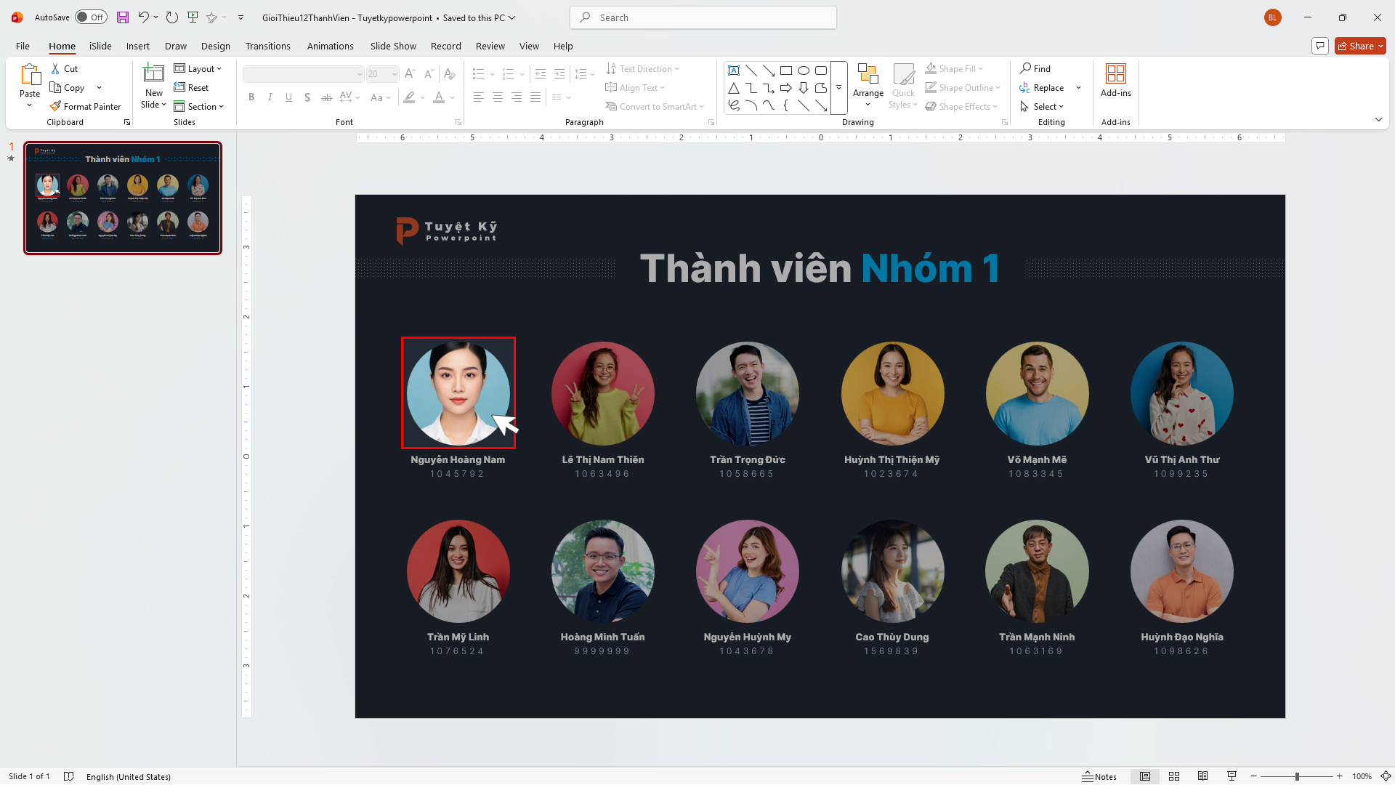Image resolution: width=1395 pixels, height=785 pixels.
Task: Activate the Text Box drawing tool
Action: (x=734, y=70)
